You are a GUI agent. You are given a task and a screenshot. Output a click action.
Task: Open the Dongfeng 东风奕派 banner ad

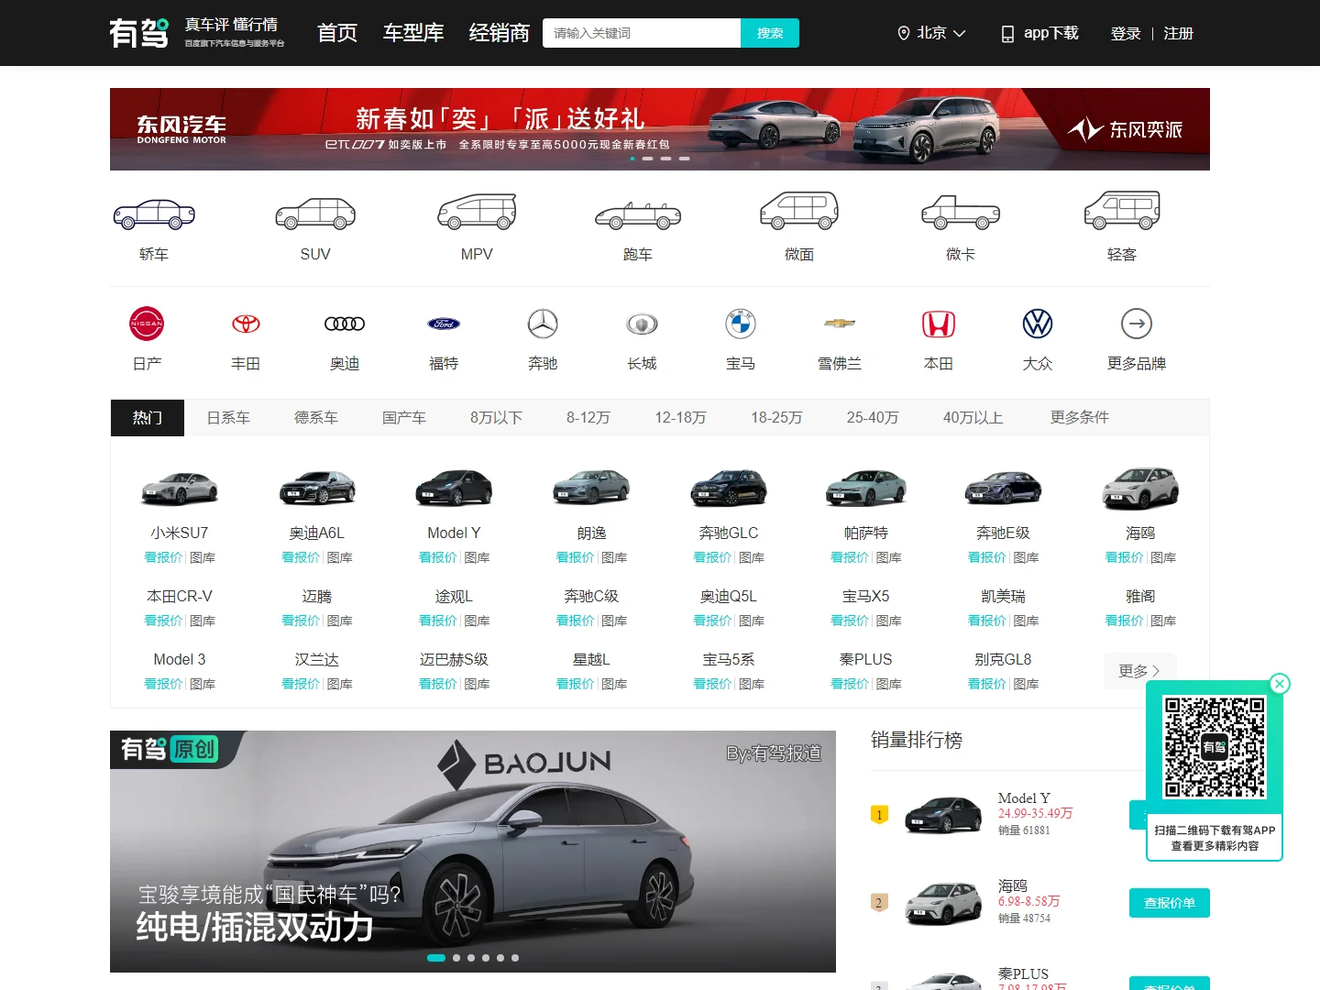(660, 129)
